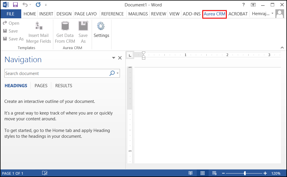Click Save As in Aurea CRM group

pos(83,32)
